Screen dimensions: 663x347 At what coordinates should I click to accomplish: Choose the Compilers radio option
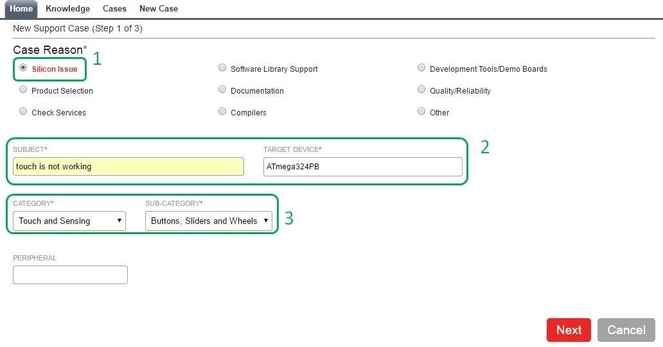click(x=222, y=112)
